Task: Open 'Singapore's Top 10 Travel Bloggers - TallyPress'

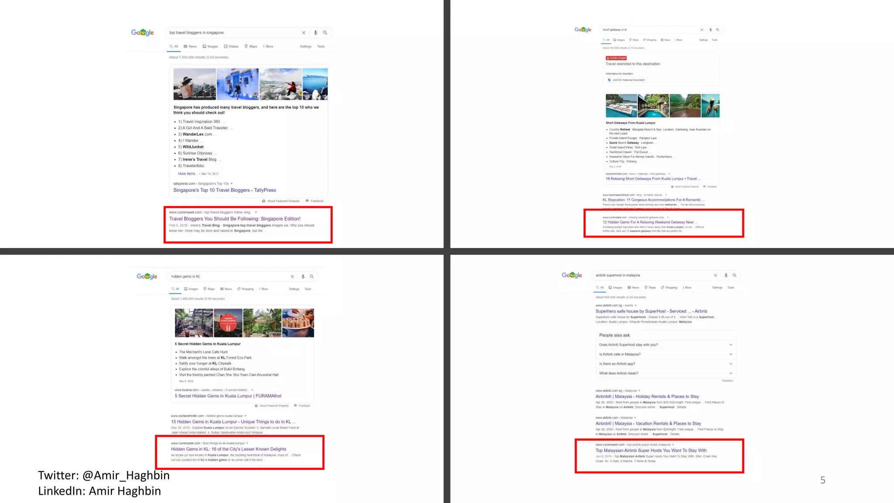Action: point(224,190)
